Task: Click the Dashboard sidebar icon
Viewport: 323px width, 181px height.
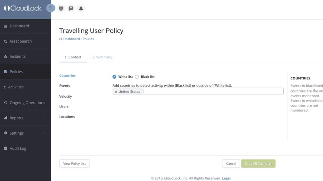Action: (x=6, y=26)
